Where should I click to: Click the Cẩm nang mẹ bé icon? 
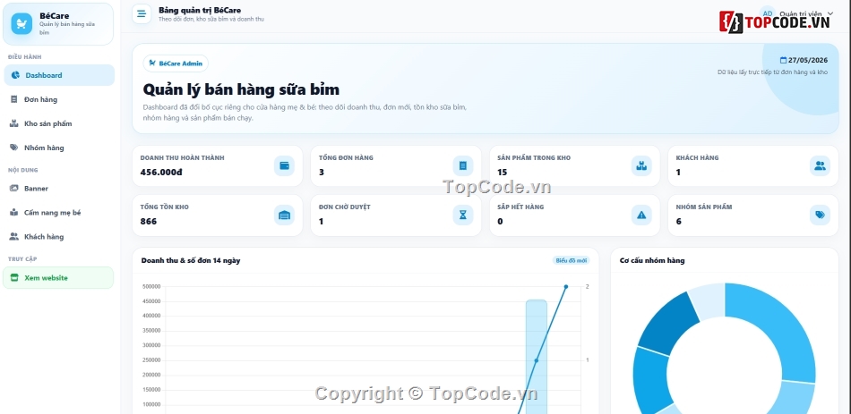(x=14, y=213)
